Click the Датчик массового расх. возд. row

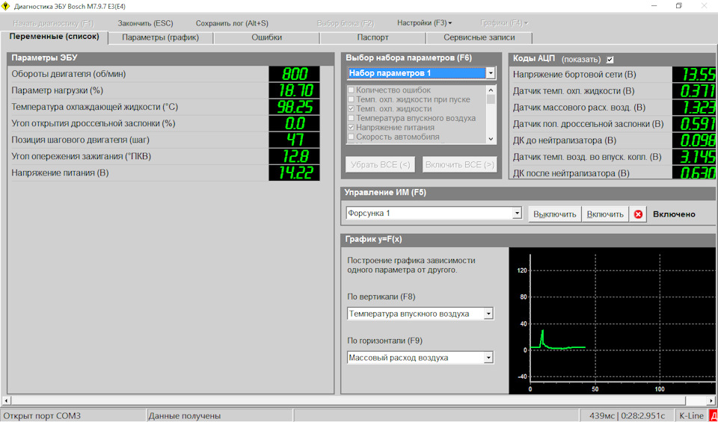click(x=614, y=108)
